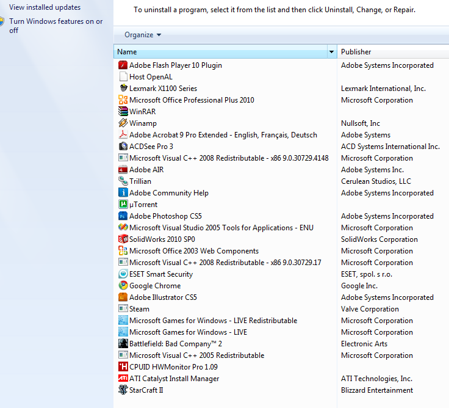Image resolution: width=449 pixels, height=408 pixels.
Task: Click the Adobe Flash Player 10 Plugin icon
Action: point(123,65)
